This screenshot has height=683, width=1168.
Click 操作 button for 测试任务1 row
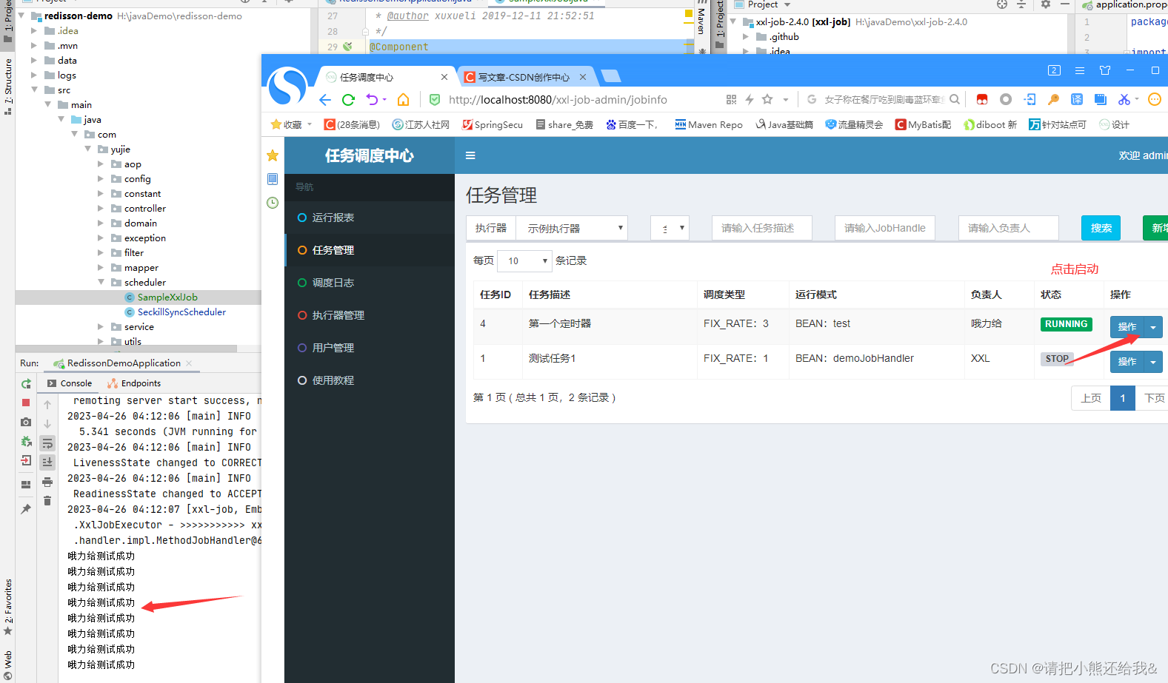pos(1127,361)
